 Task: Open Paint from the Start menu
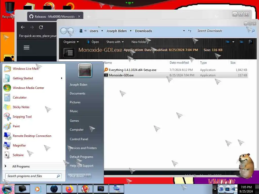(16, 126)
